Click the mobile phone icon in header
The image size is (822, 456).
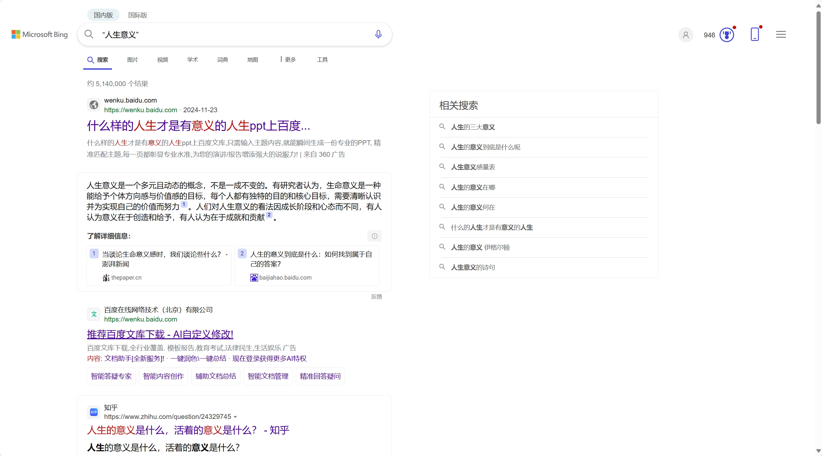point(755,34)
